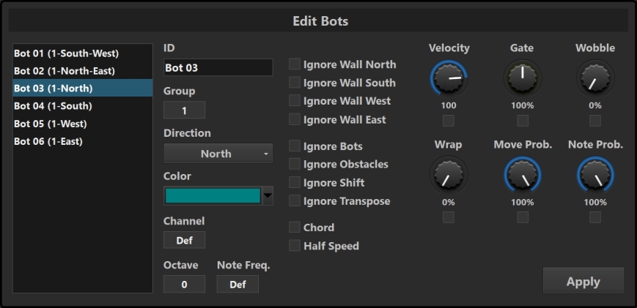Click the Note Prob. knob

(x=595, y=175)
